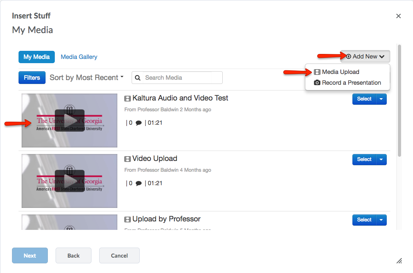The height and width of the screenshot is (273, 413).
Task: Open the Add New dropdown
Action: point(365,57)
